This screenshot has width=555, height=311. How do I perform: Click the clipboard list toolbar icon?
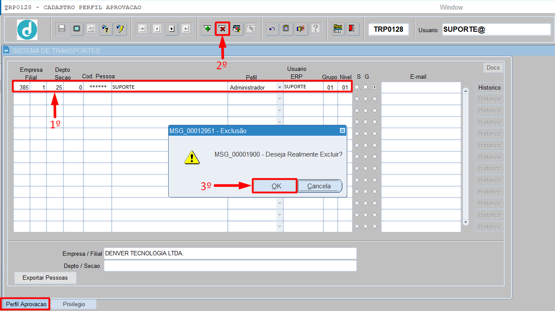point(286,29)
